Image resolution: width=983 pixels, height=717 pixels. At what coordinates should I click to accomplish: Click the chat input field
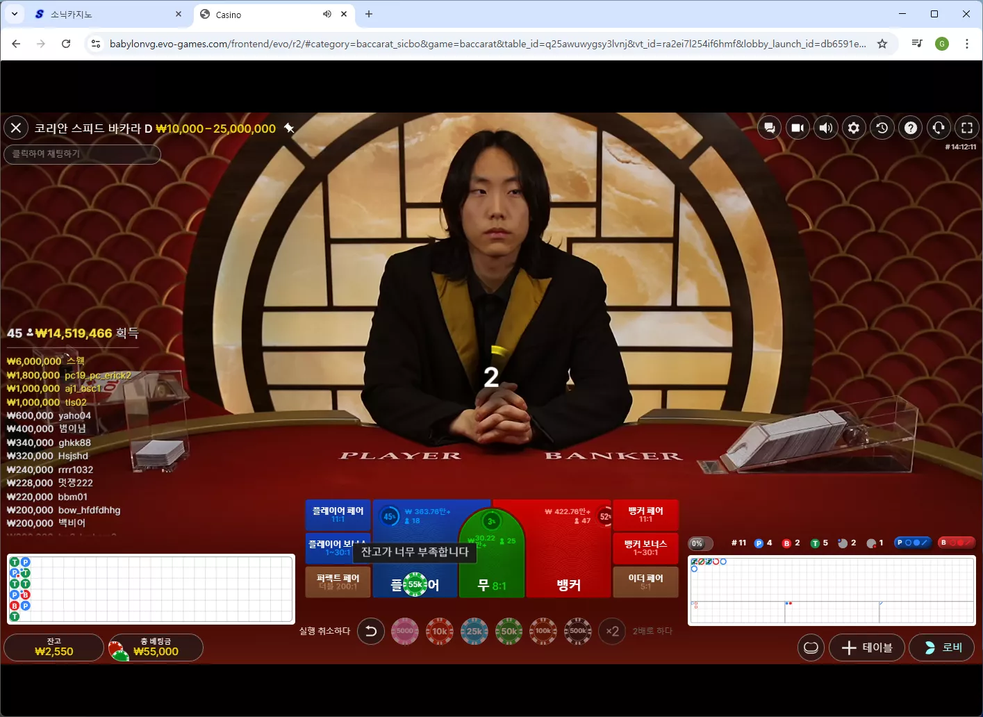pyautogui.click(x=83, y=154)
